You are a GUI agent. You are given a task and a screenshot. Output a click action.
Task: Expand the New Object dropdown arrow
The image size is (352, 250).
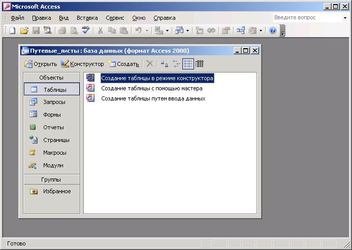[261, 30]
